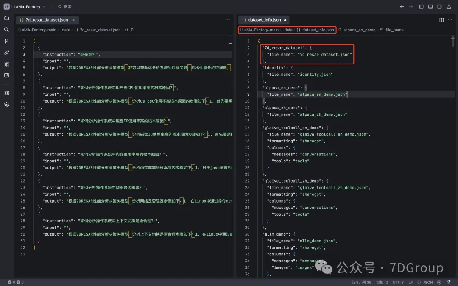Open the eye-shaped sidebar panel icon
This screenshot has height=286, width=458.
point(6,53)
